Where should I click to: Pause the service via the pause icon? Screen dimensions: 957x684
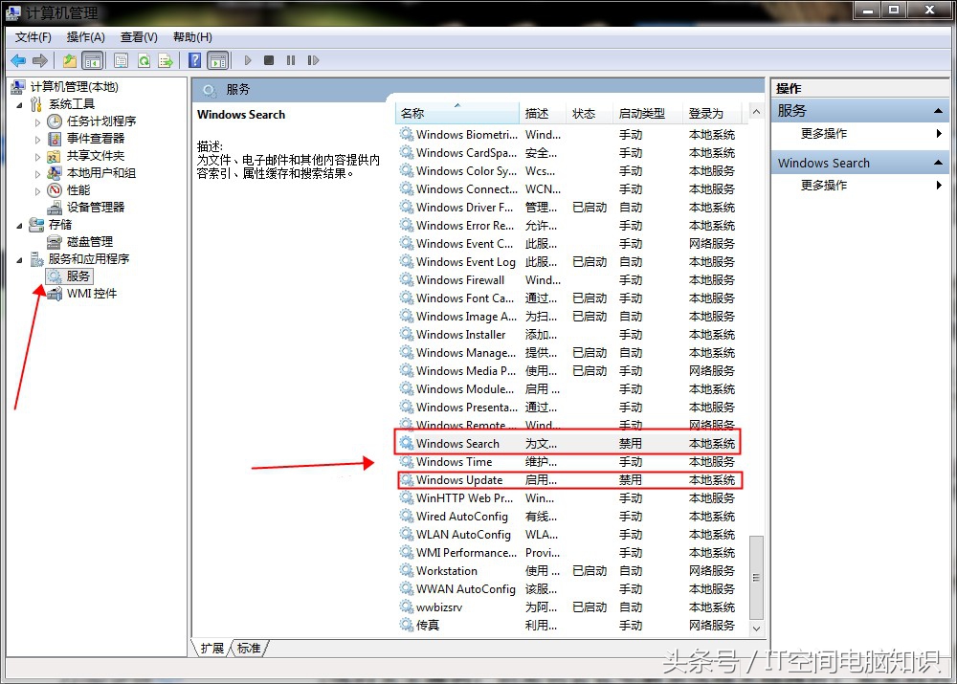point(291,60)
